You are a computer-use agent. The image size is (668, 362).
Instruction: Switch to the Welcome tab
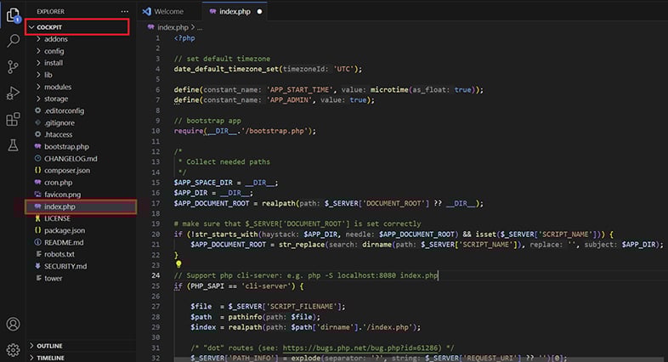(x=167, y=11)
